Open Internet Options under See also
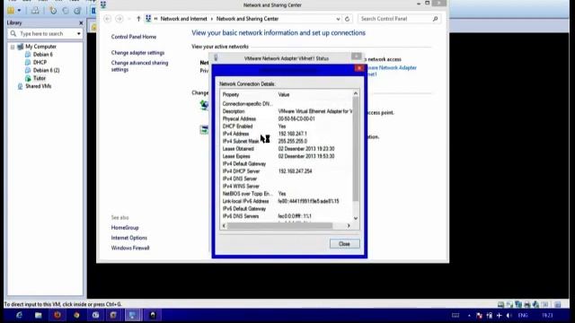575x323 pixels. point(128,238)
